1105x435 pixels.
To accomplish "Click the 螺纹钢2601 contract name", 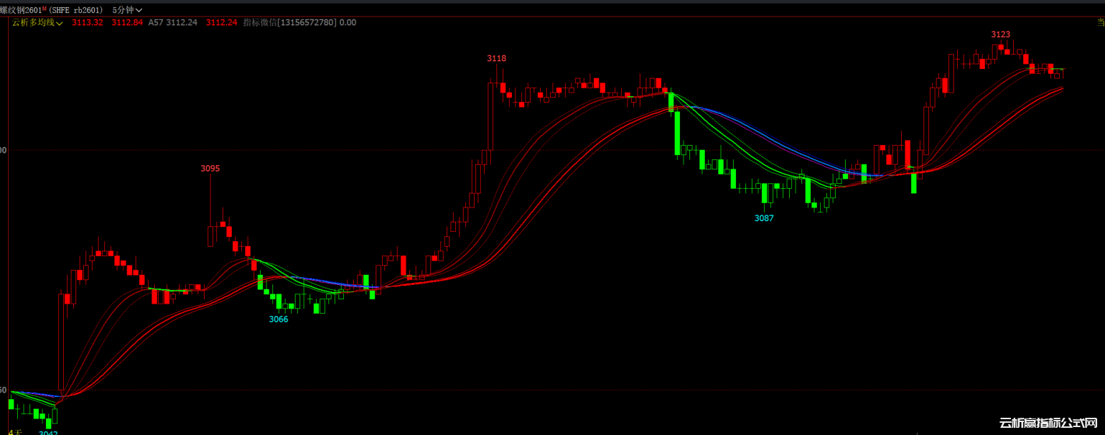I will [20, 10].
